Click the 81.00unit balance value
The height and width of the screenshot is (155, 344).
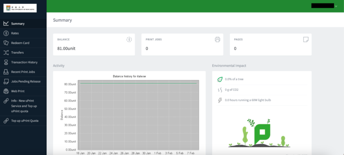pos(66,49)
